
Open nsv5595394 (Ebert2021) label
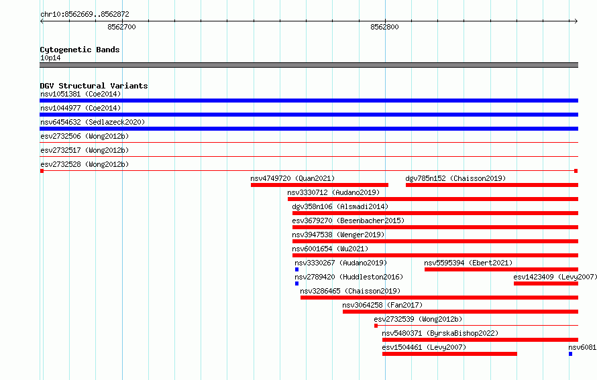click(x=468, y=263)
